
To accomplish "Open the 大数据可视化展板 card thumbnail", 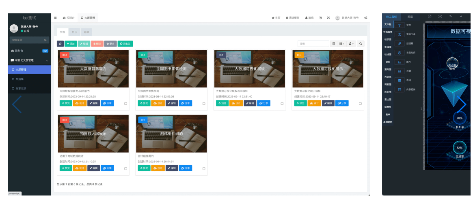I will click(x=250, y=68).
